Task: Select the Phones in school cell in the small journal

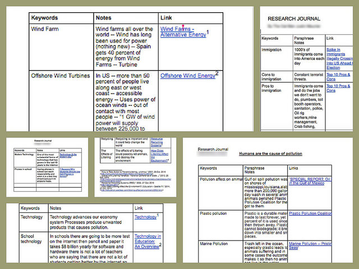Action: pos(25,175)
